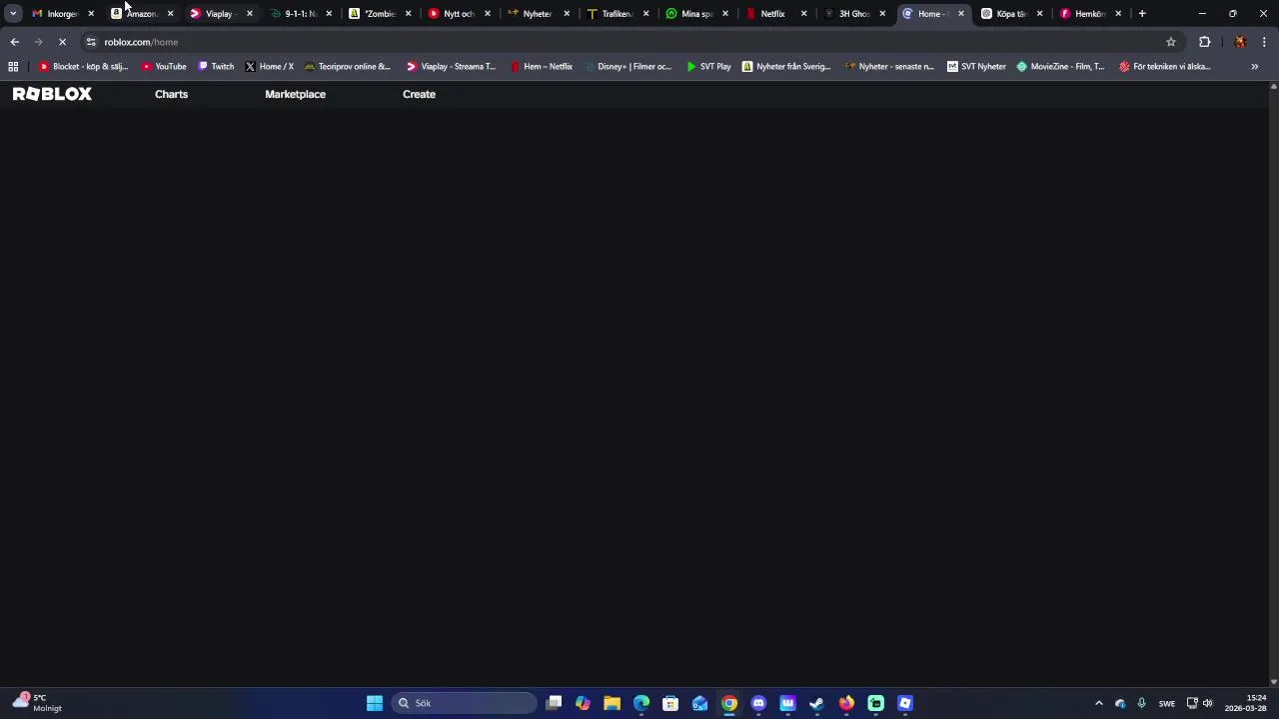Open the Chrome three-dot menu
The image size is (1279, 719).
tap(1264, 42)
